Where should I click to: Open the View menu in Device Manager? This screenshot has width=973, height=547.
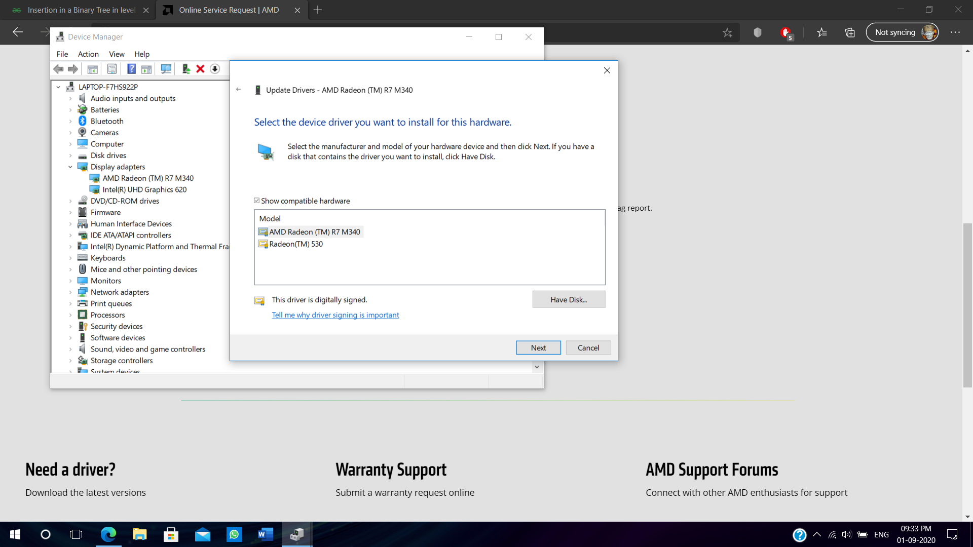pos(116,53)
